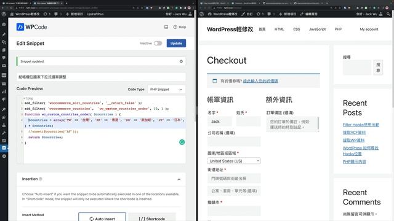Image resolution: width=394 pixels, height=221 pixels.
Task: Open JavaScript nav menu item
Action: (318, 29)
